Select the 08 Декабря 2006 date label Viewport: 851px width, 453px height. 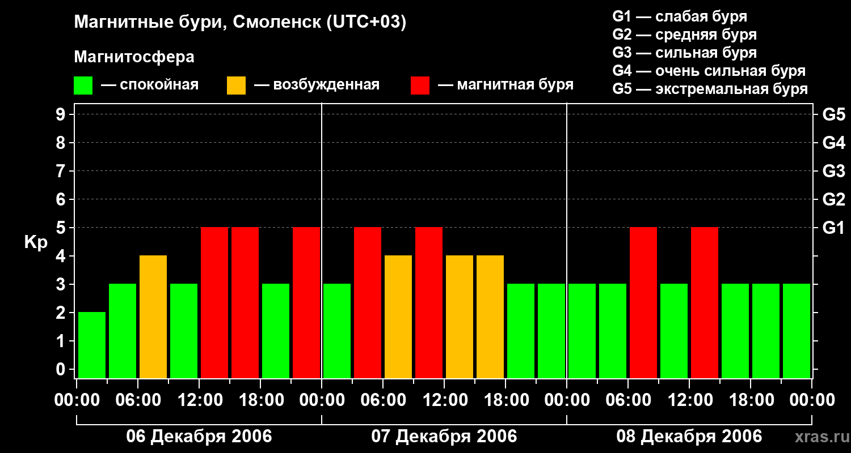[689, 437]
